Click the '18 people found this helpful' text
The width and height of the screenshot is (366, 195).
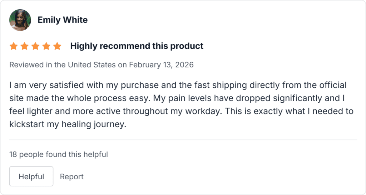(x=59, y=154)
